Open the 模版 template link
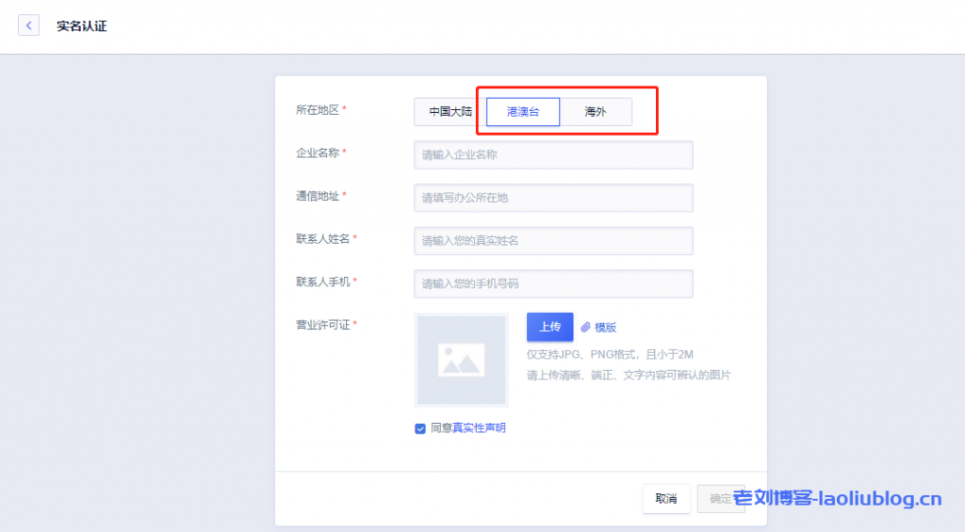The height and width of the screenshot is (532, 965). click(x=605, y=327)
